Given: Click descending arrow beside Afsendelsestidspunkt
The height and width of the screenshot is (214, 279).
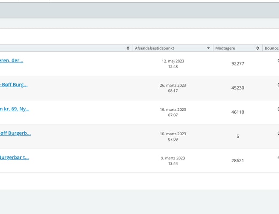Looking at the screenshot, I should [209, 48].
